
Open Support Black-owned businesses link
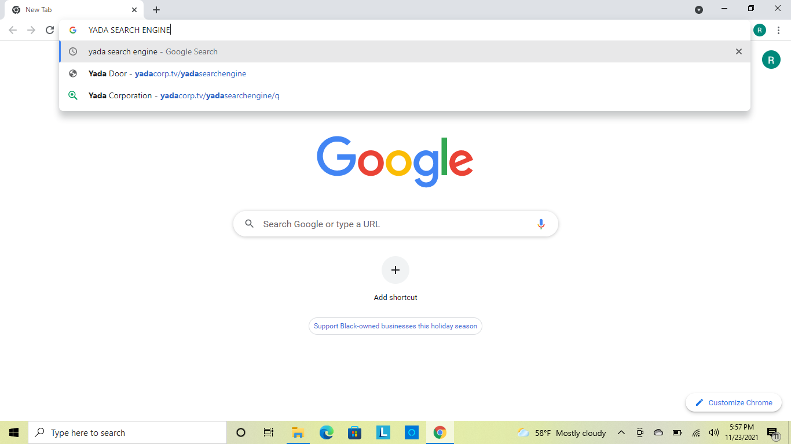click(395, 326)
